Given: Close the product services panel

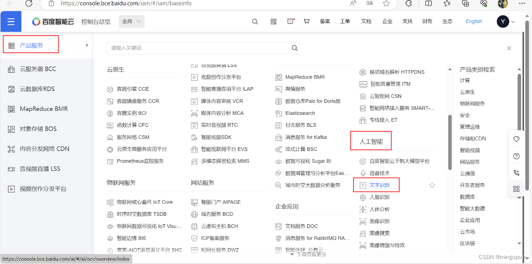Looking at the screenshot, I should 509,48.
